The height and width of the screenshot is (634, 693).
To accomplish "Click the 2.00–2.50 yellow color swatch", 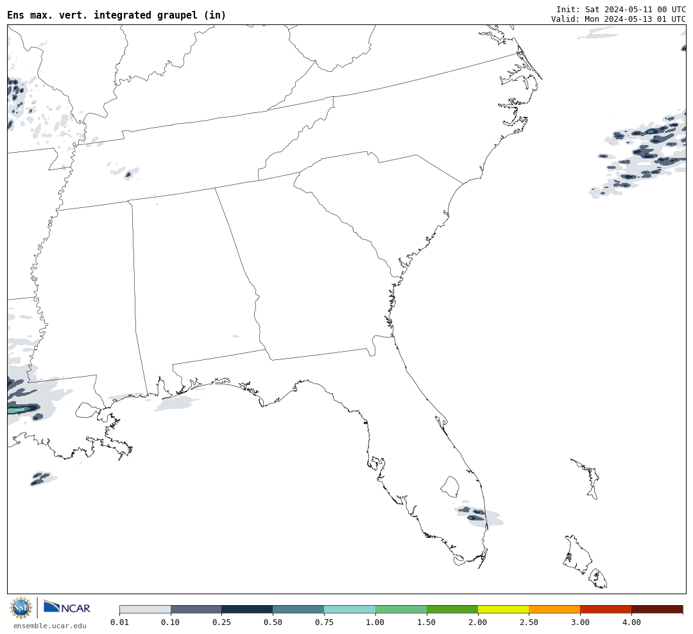I will tap(504, 610).
